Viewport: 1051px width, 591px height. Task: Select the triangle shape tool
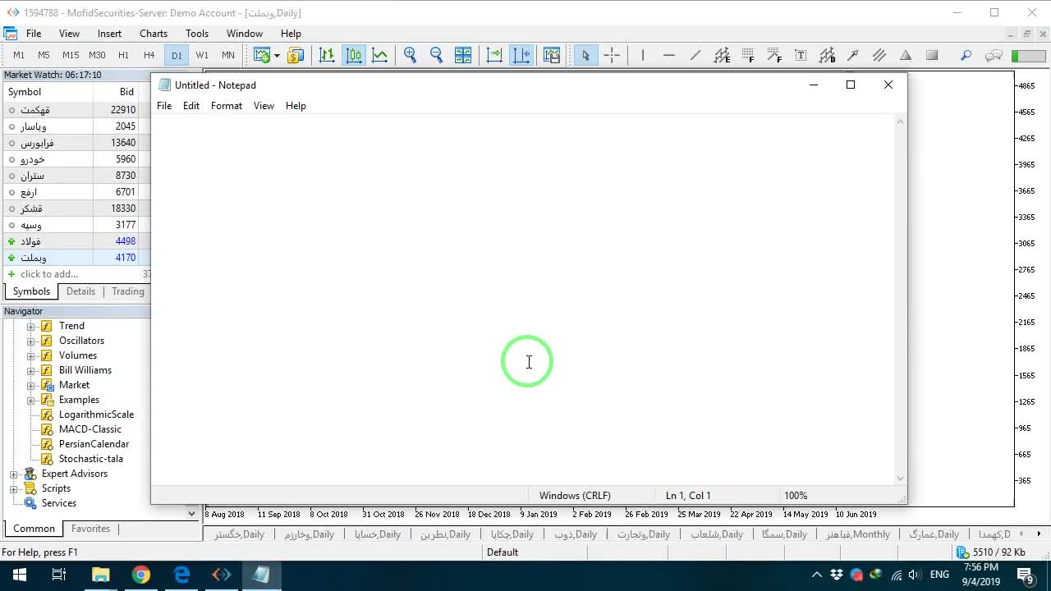click(906, 55)
